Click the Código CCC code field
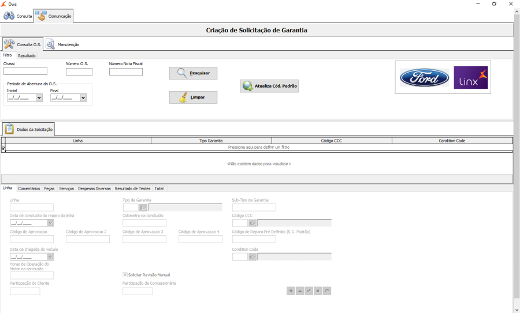This screenshot has width=520, height=313. click(x=240, y=223)
